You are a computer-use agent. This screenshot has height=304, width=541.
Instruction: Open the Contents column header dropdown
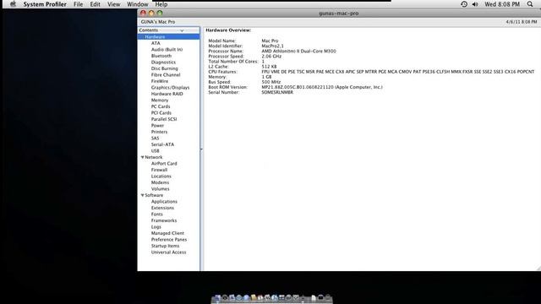point(182,30)
